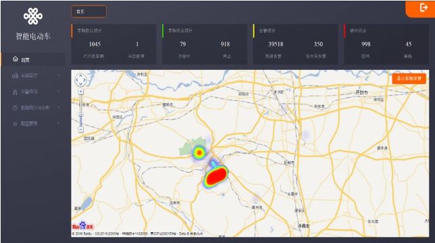
Task: Expand the vehicle monitoring menu chevron
Action: coord(59,75)
